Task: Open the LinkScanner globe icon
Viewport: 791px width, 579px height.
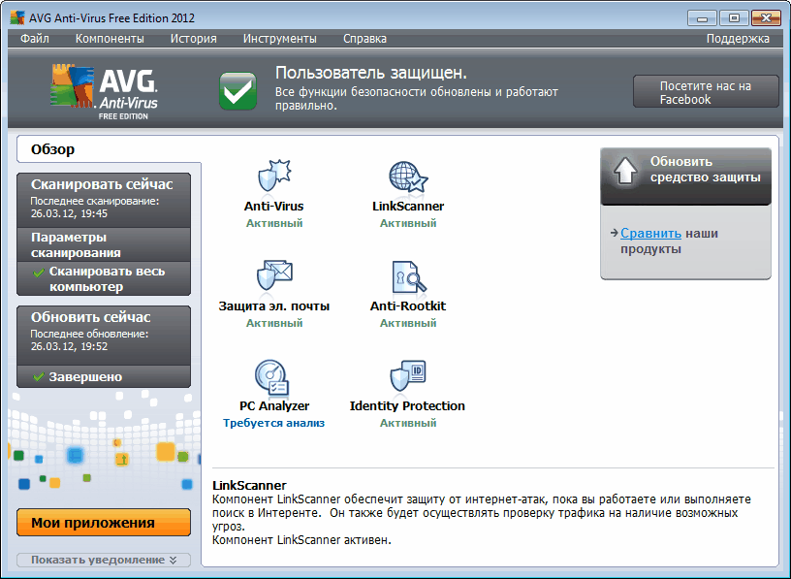Action: (408, 177)
